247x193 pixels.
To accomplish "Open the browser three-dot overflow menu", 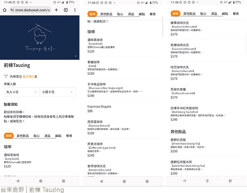I will [75, 10].
